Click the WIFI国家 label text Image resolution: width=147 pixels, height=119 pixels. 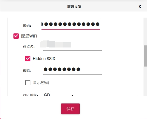pos(30,95)
